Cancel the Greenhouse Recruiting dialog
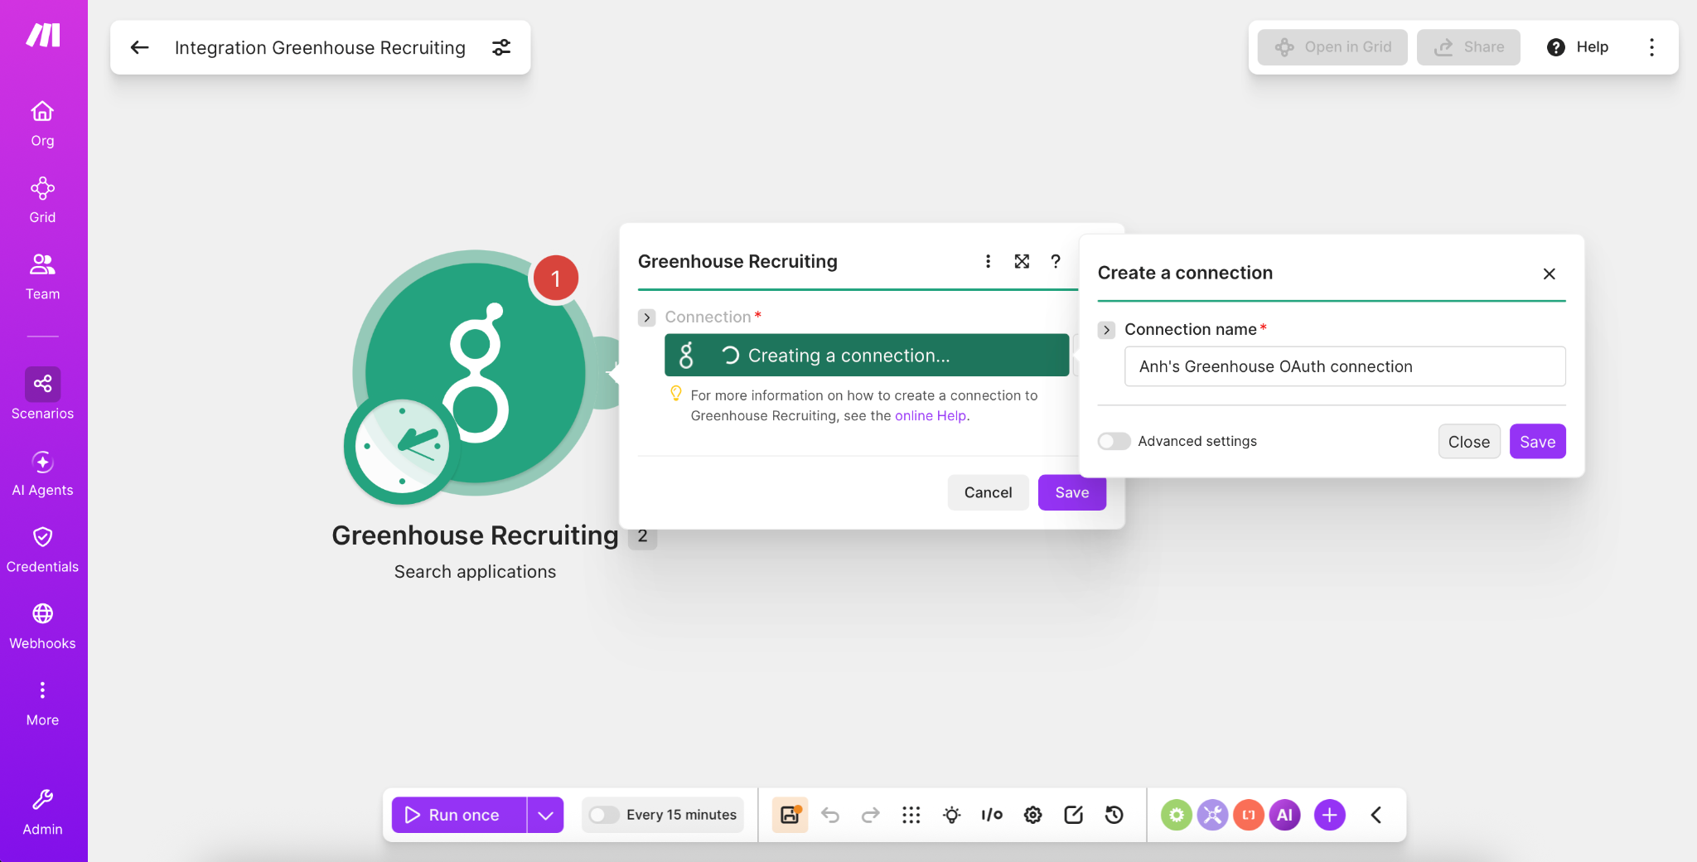 pos(988,492)
